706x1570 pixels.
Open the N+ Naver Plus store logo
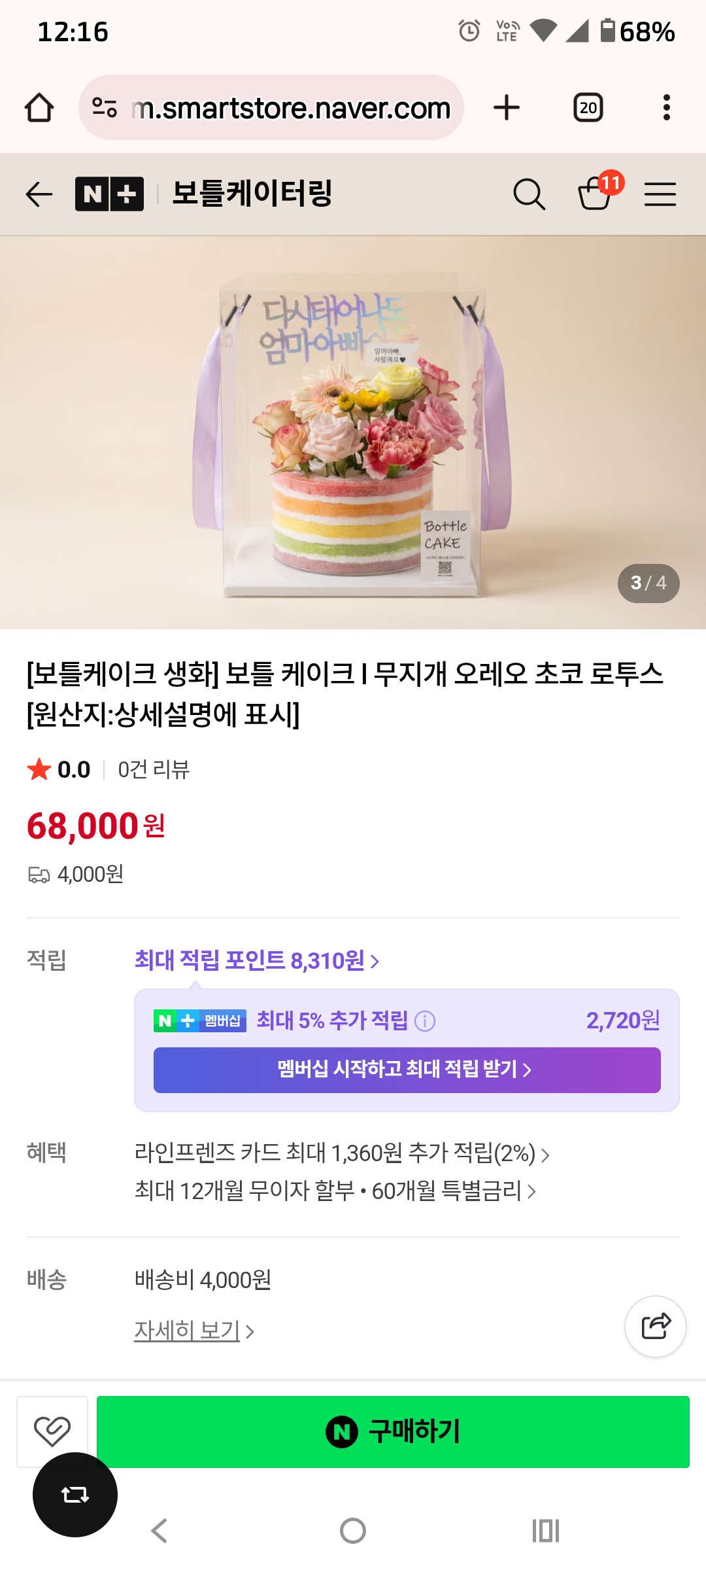click(109, 194)
